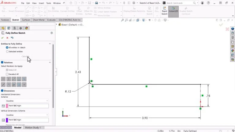This screenshot has height=132, width=235.
Task: Accept the Fully Define Sketch green checkmark
Action: 2,38
